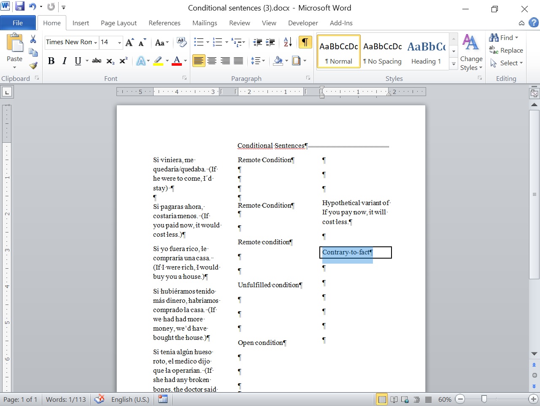This screenshot has height=406, width=540.
Task: Click the vertical scrollbar thumb
Action: point(534,194)
